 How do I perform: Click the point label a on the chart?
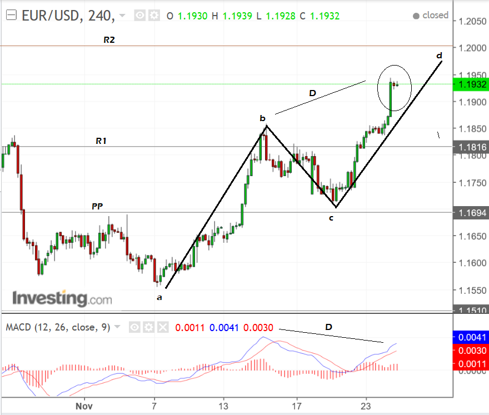coord(159,297)
